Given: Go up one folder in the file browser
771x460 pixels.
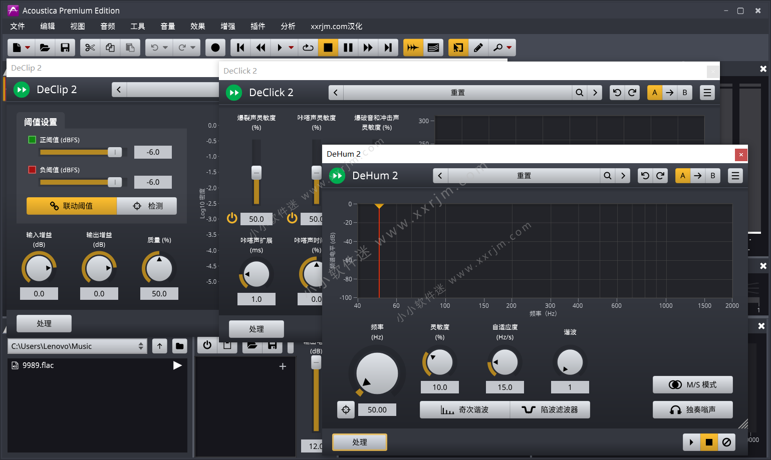Looking at the screenshot, I should click(x=160, y=346).
